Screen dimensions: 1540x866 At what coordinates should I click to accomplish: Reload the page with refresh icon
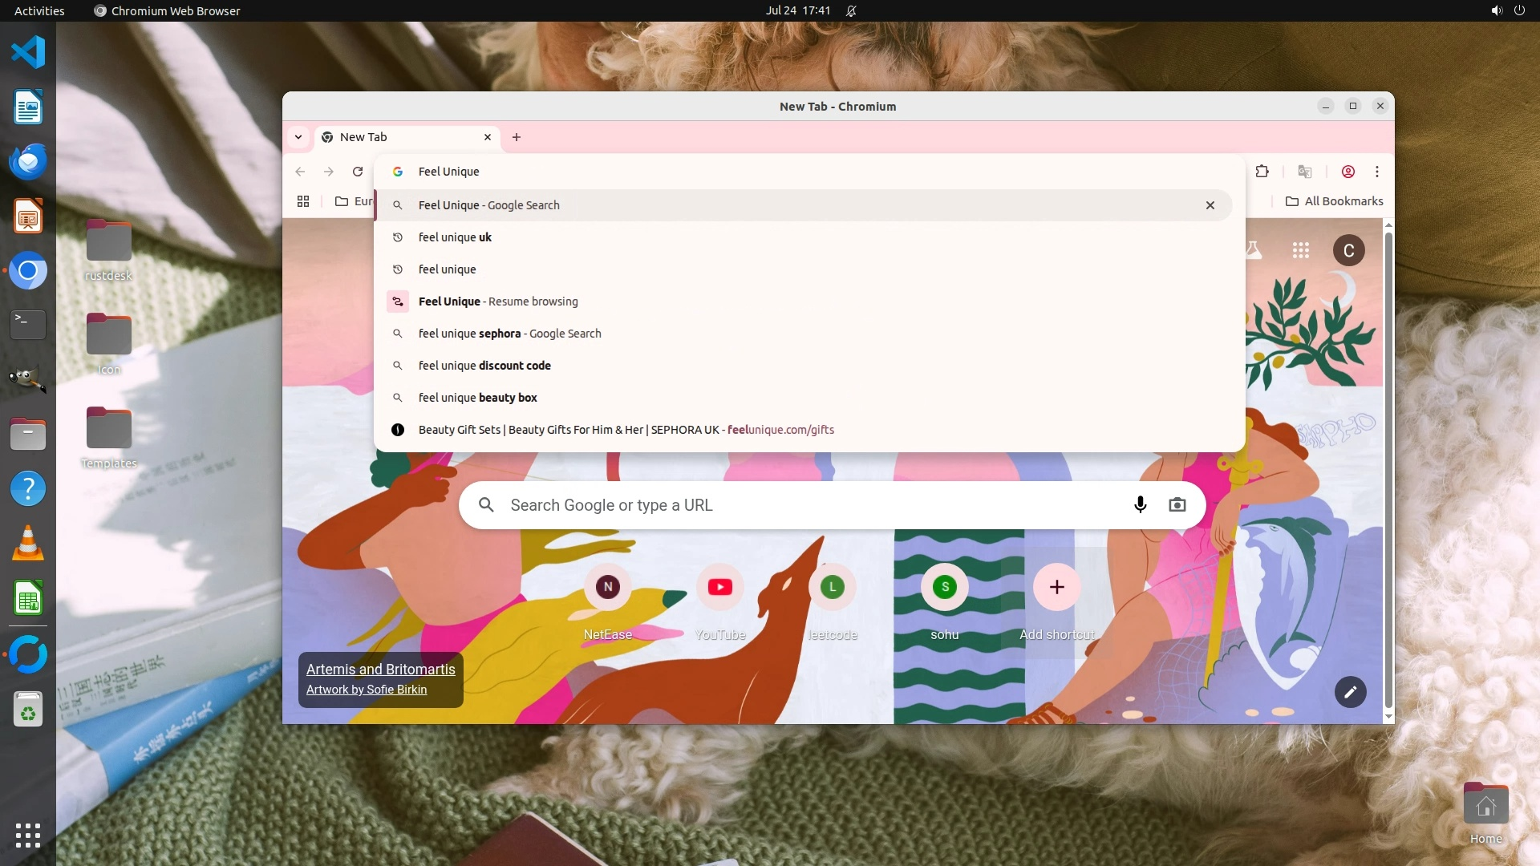358,172
